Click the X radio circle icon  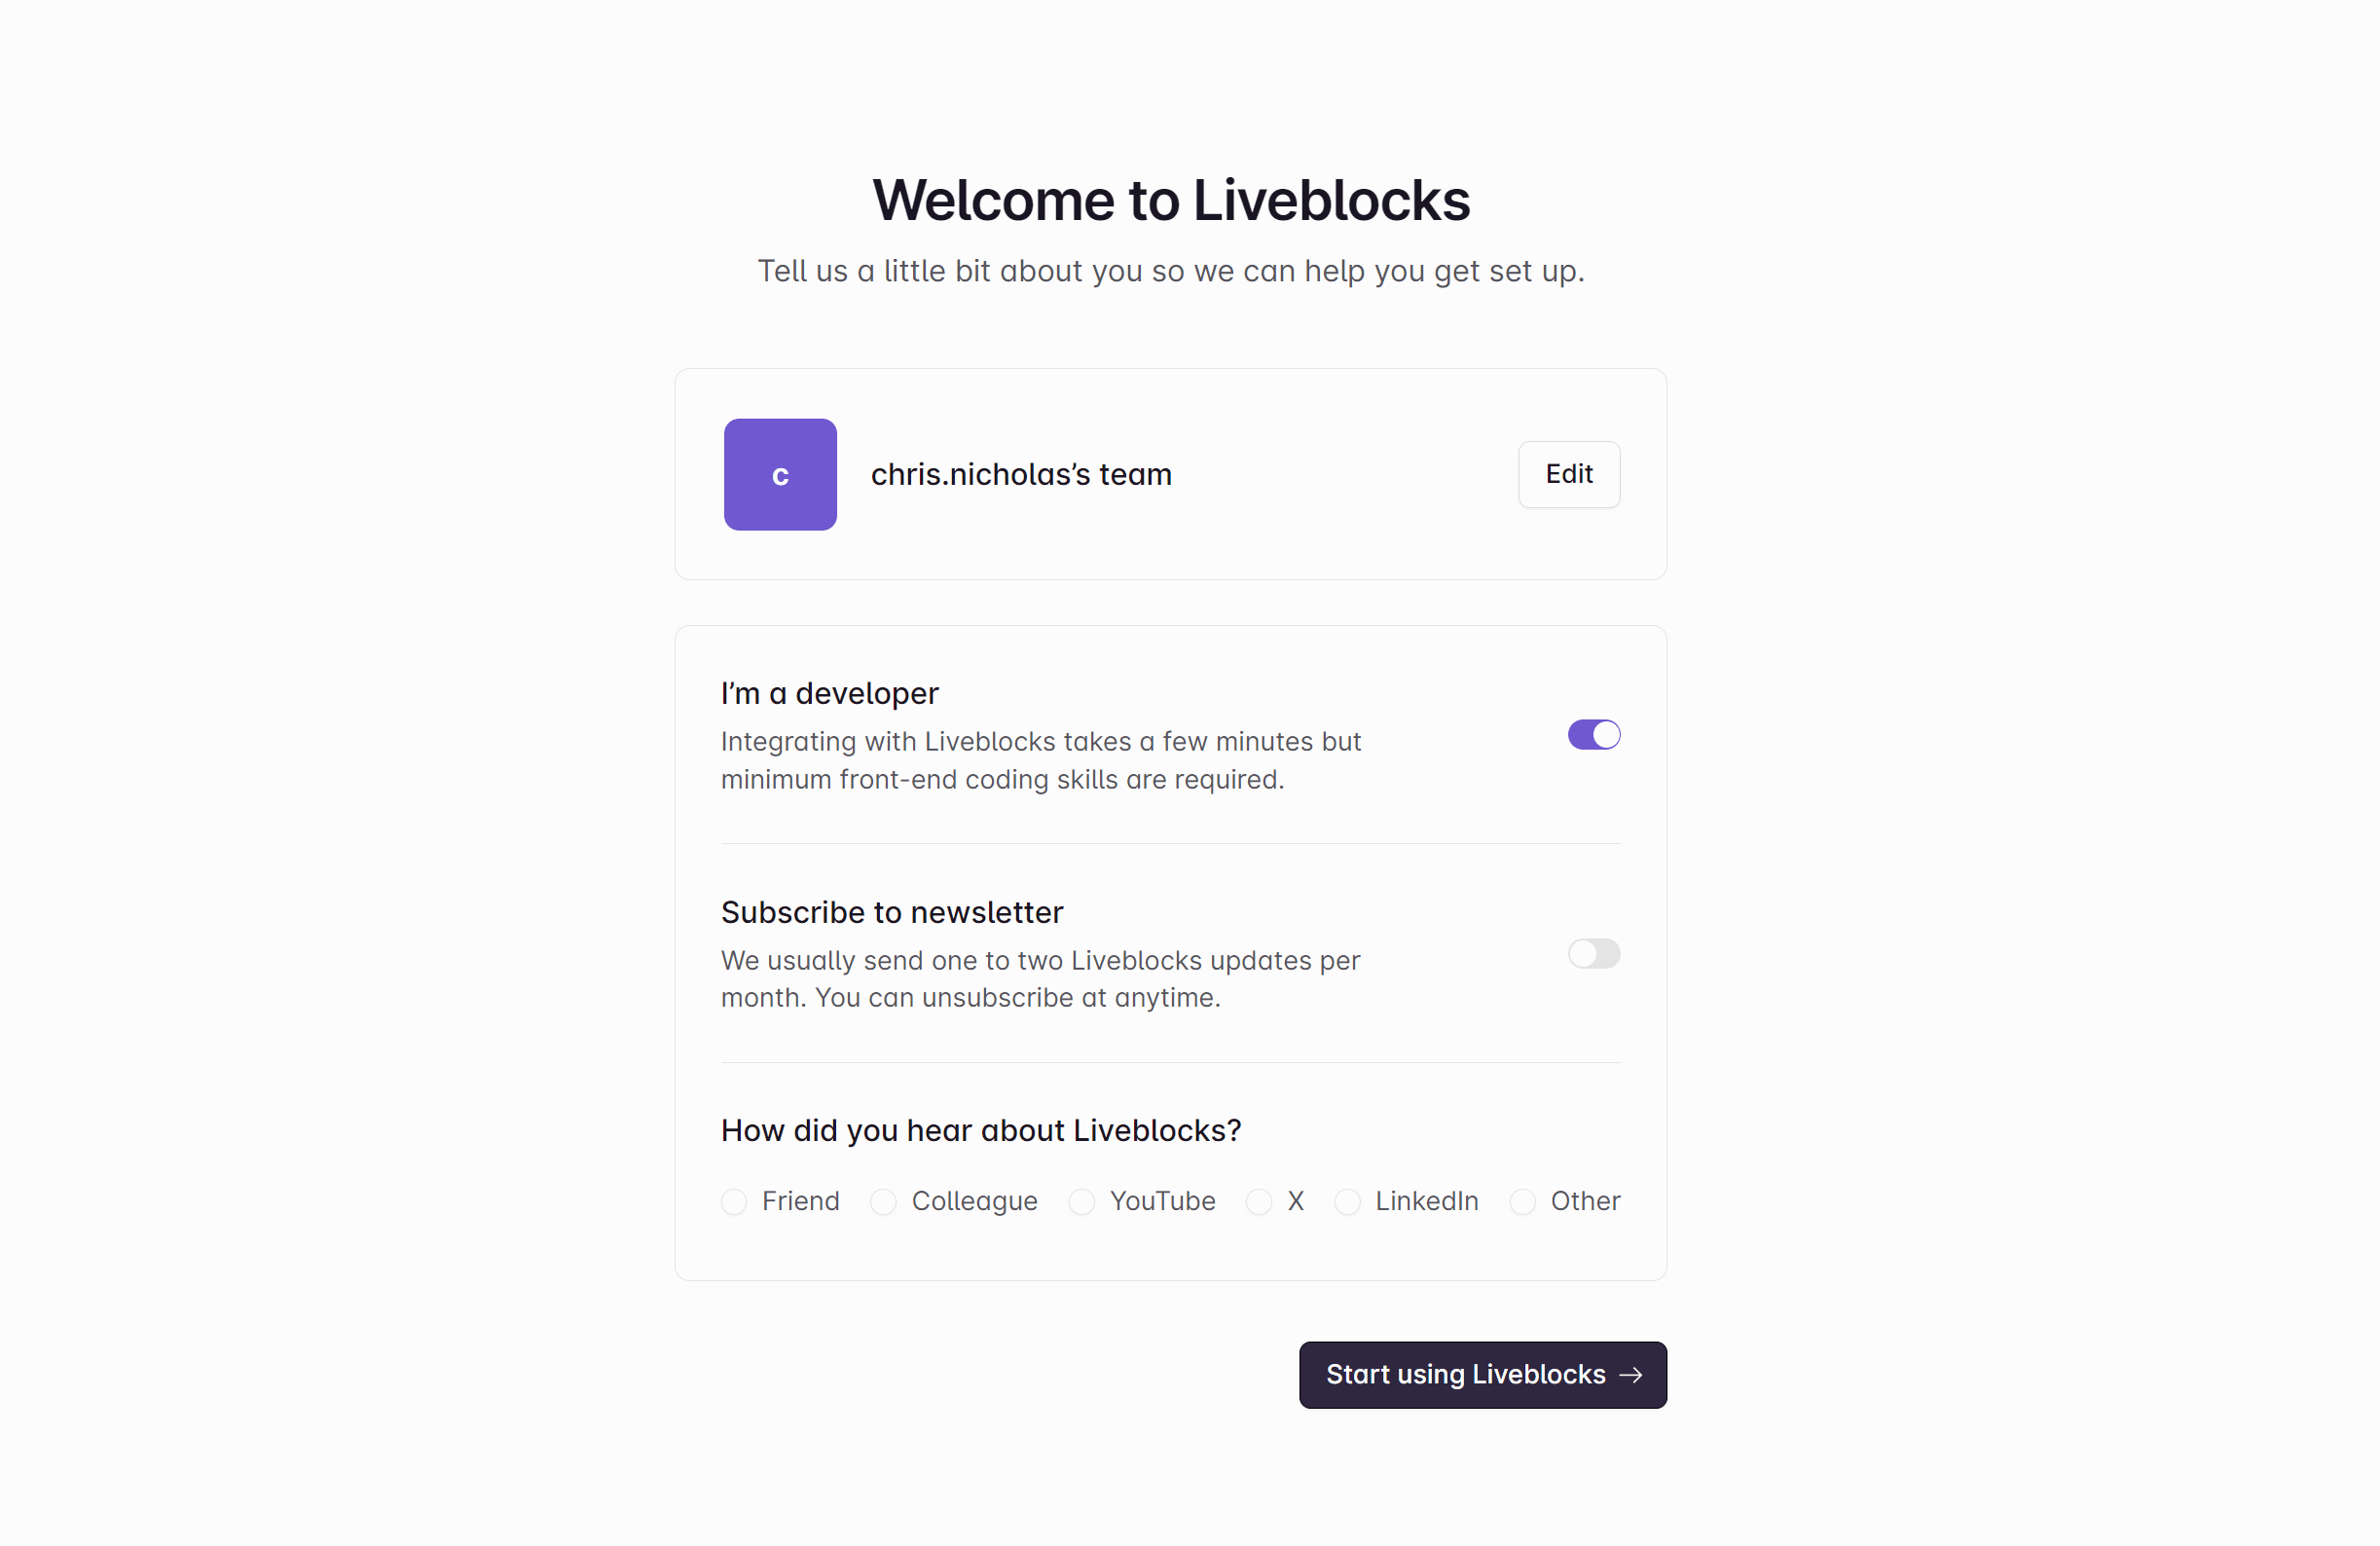tap(1257, 1202)
